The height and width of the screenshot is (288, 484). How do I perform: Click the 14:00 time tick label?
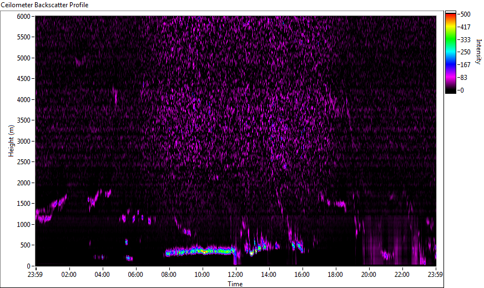click(x=269, y=275)
